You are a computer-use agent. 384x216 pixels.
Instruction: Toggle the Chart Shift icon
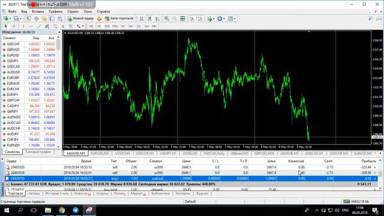pos(200,19)
